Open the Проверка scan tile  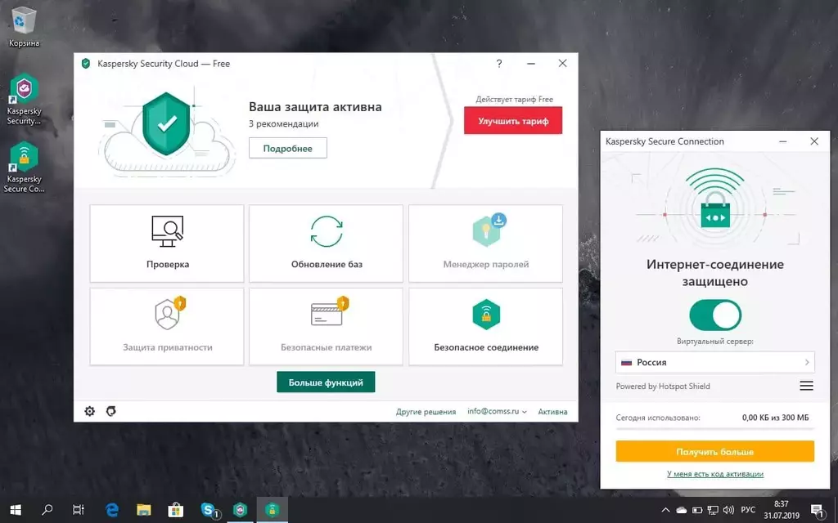pyautogui.click(x=167, y=244)
